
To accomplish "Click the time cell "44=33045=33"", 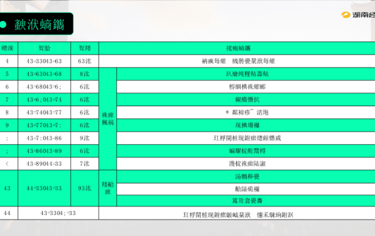I will 44,188.
